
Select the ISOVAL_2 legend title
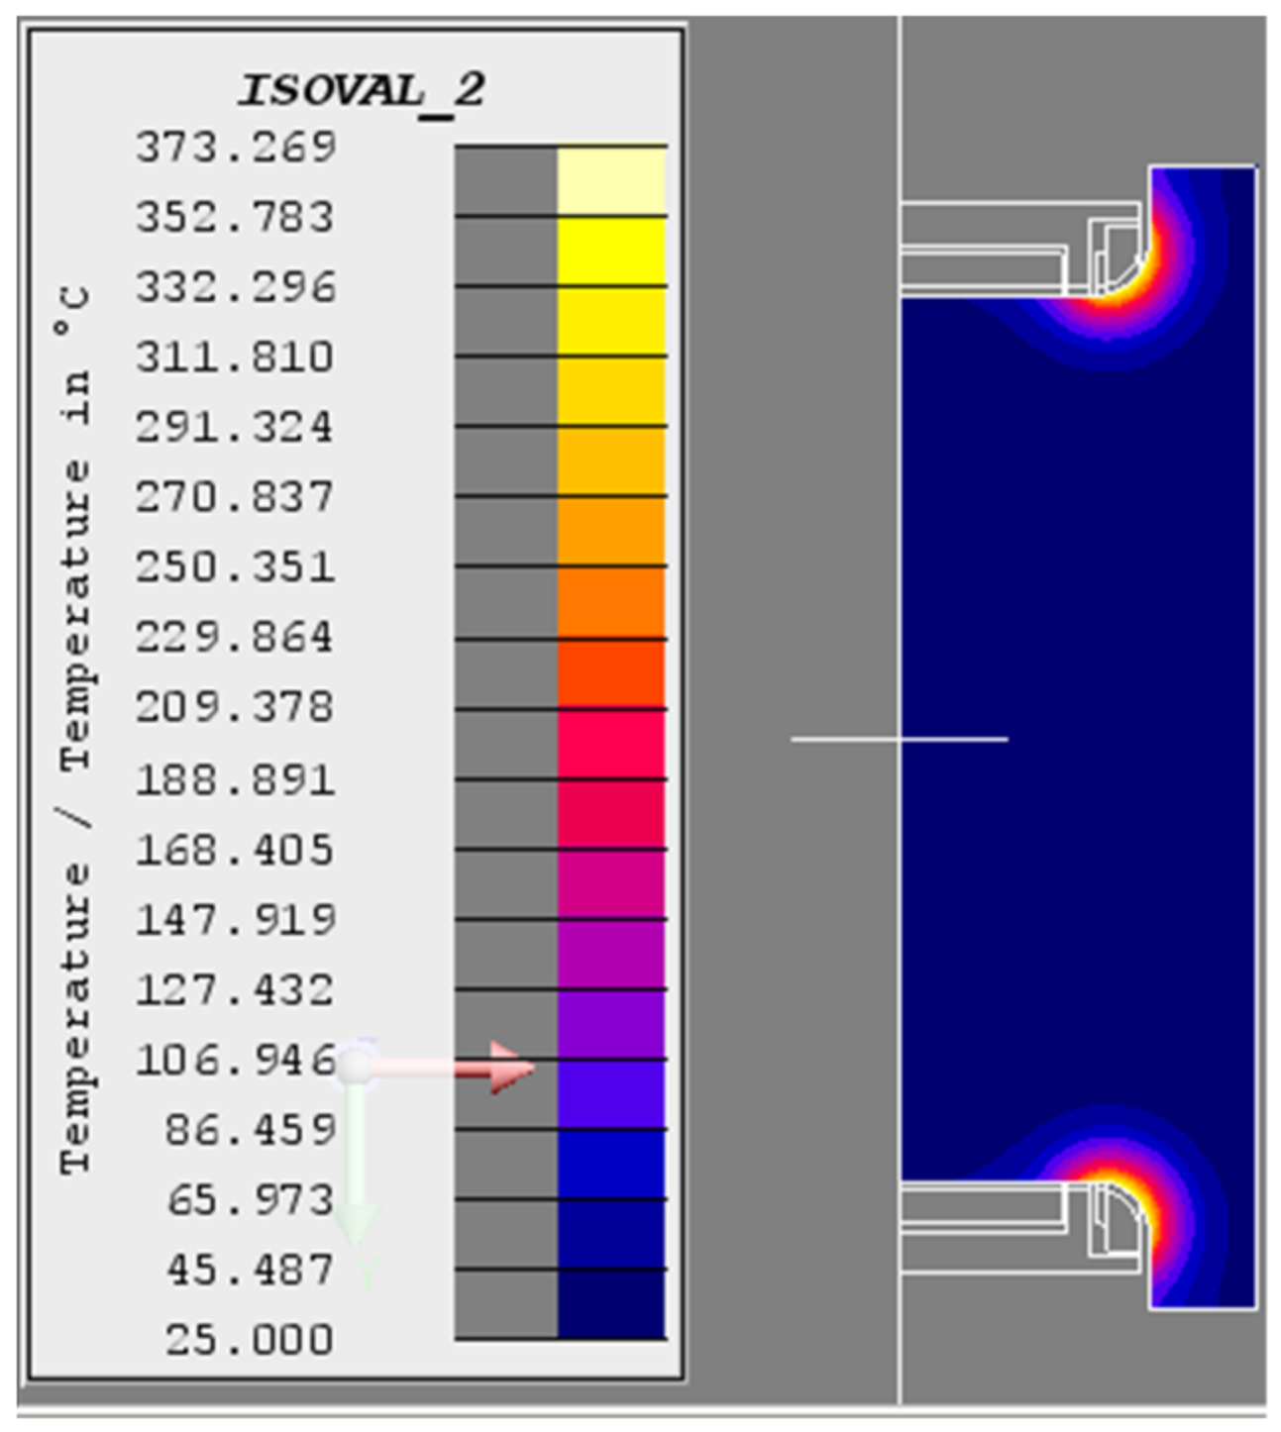coord(362,91)
